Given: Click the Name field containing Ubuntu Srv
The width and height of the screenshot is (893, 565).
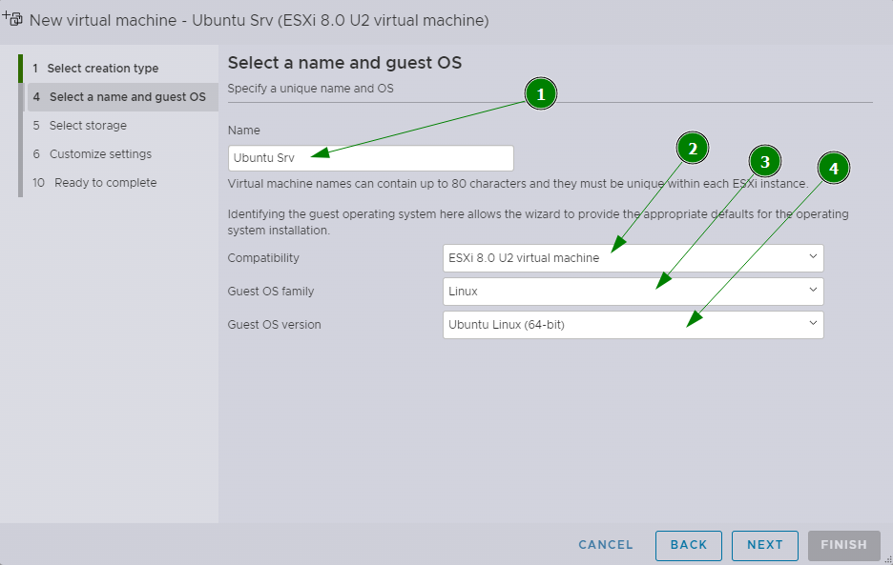Looking at the screenshot, I should (371, 157).
